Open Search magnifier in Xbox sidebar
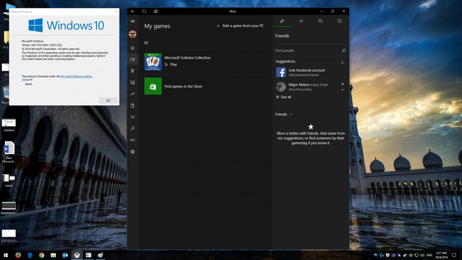 pos(133,128)
